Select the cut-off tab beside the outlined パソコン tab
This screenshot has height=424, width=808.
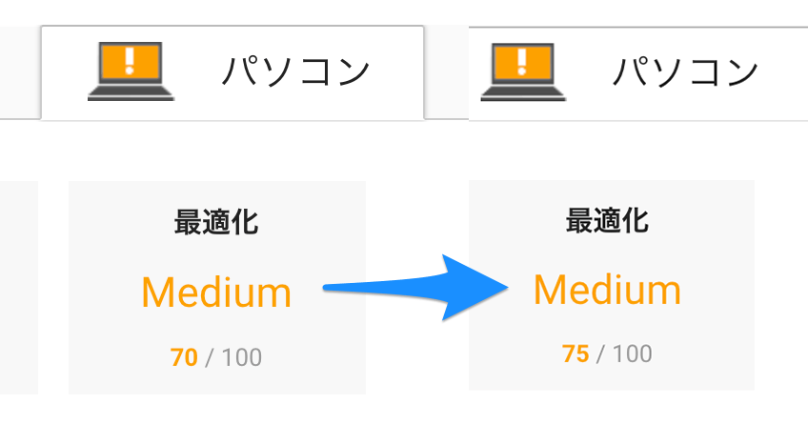[19, 71]
